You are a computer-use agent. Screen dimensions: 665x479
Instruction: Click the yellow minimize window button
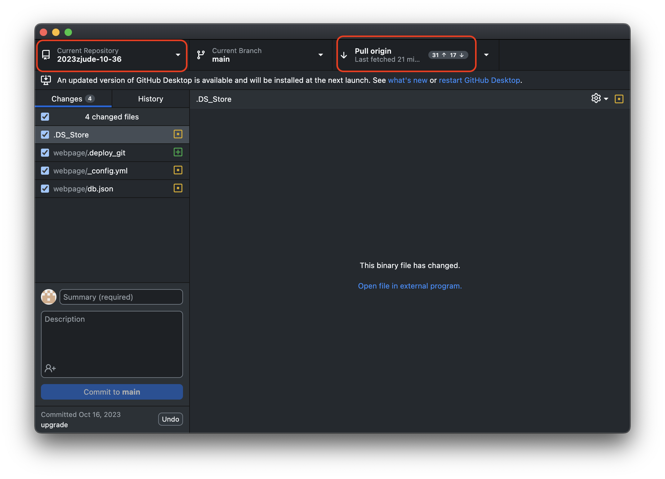click(56, 32)
